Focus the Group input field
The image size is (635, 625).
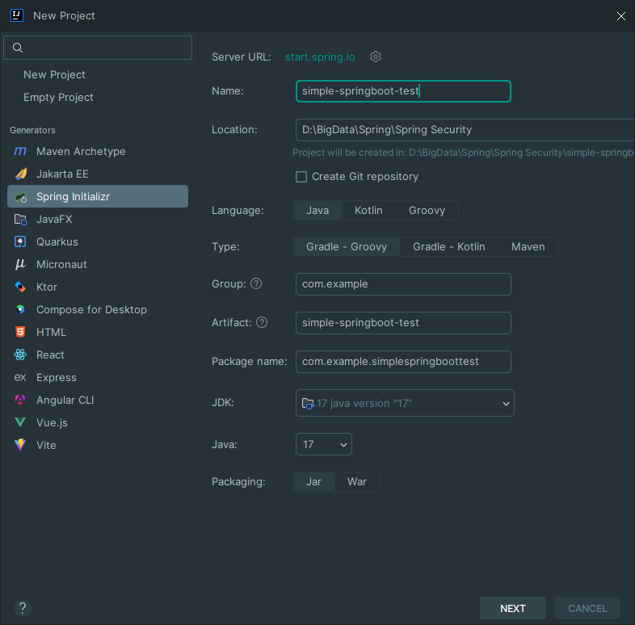pos(403,284)
